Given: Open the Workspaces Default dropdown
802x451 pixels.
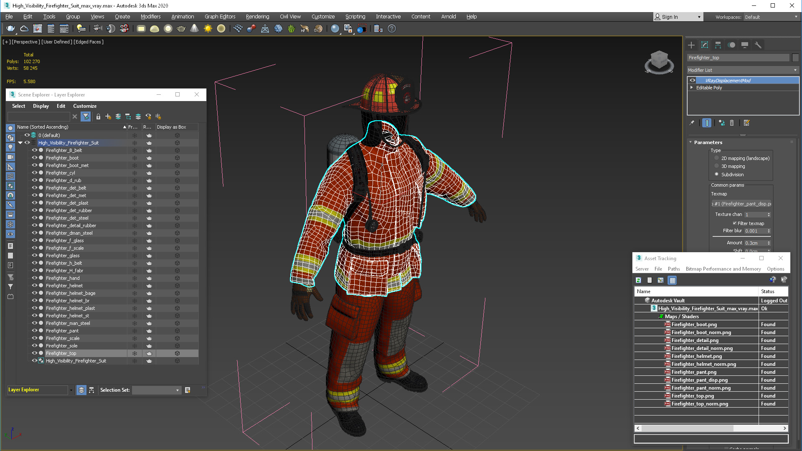Looking at the screenshot, I should (x=771, y=17).
